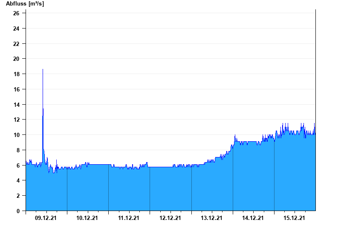Select the 10.12.21 date label
The width and height of the screenshot is (341, 234).
(x=87, y=218)
